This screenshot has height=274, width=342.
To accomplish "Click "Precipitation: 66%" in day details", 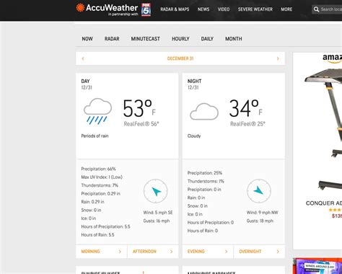I will pyautogui.click(x=98, y=169).
